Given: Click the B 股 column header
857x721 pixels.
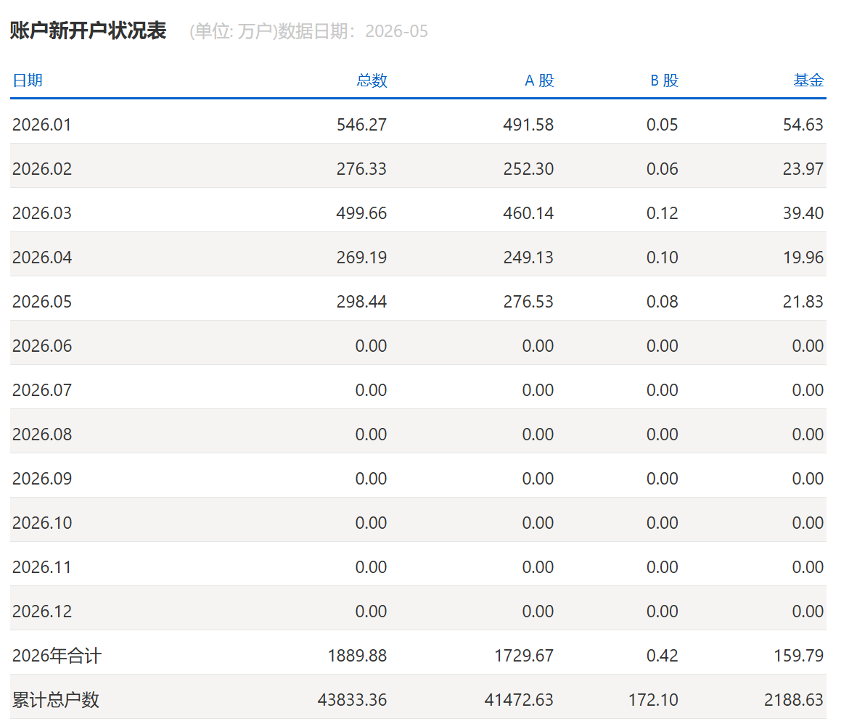Looking at the screenshot, I should coord(663,81).
